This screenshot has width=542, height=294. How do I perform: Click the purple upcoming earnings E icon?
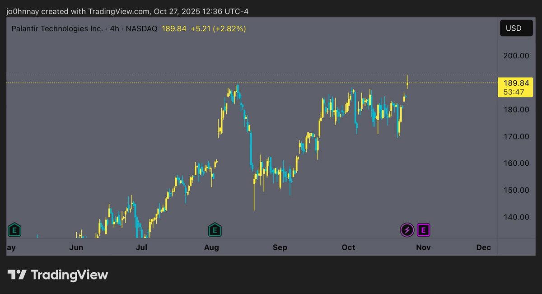[x=424, y=230]
